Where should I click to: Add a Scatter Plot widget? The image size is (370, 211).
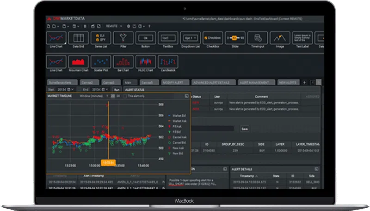tap(100, 61)
